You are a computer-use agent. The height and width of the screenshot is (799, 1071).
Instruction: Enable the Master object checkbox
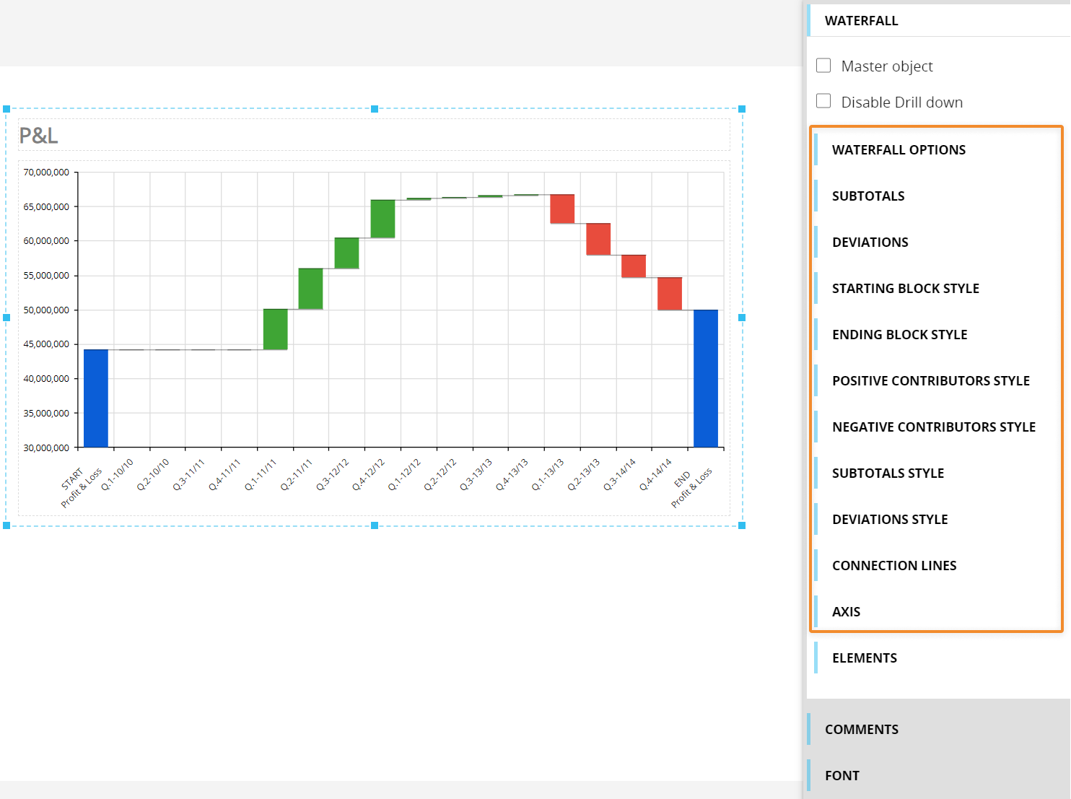tap(823, 66)
